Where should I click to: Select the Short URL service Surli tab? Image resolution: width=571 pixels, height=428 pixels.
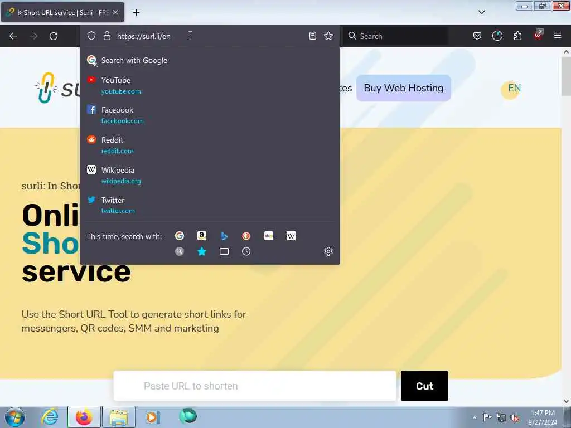(62, 12)
